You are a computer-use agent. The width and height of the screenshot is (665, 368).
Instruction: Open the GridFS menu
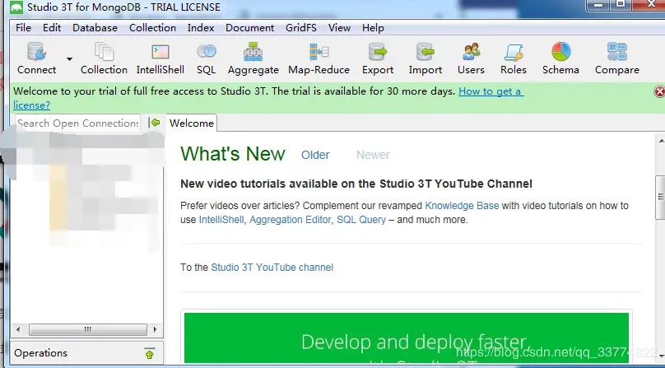point(301,28)
